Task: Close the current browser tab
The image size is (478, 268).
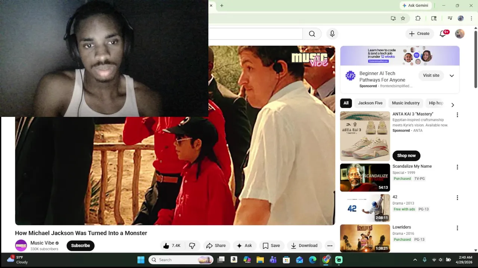Action: (211, 6)
